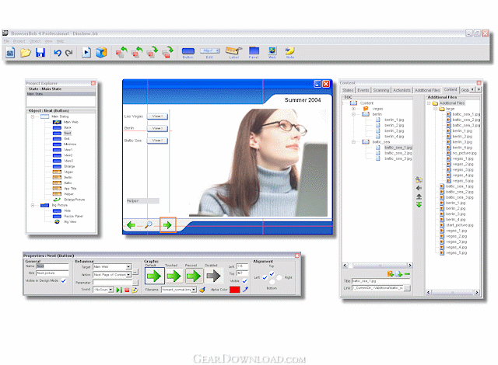
Task: Click the ellipsis button next to Parameter
Action: click(x=135, y=282)
